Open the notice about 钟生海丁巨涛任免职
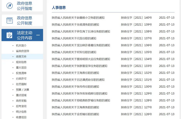181x119 pixels. click(x=81, y=31)
